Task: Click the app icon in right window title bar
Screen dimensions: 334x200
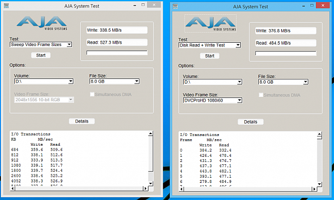Action: click(175, 6)
